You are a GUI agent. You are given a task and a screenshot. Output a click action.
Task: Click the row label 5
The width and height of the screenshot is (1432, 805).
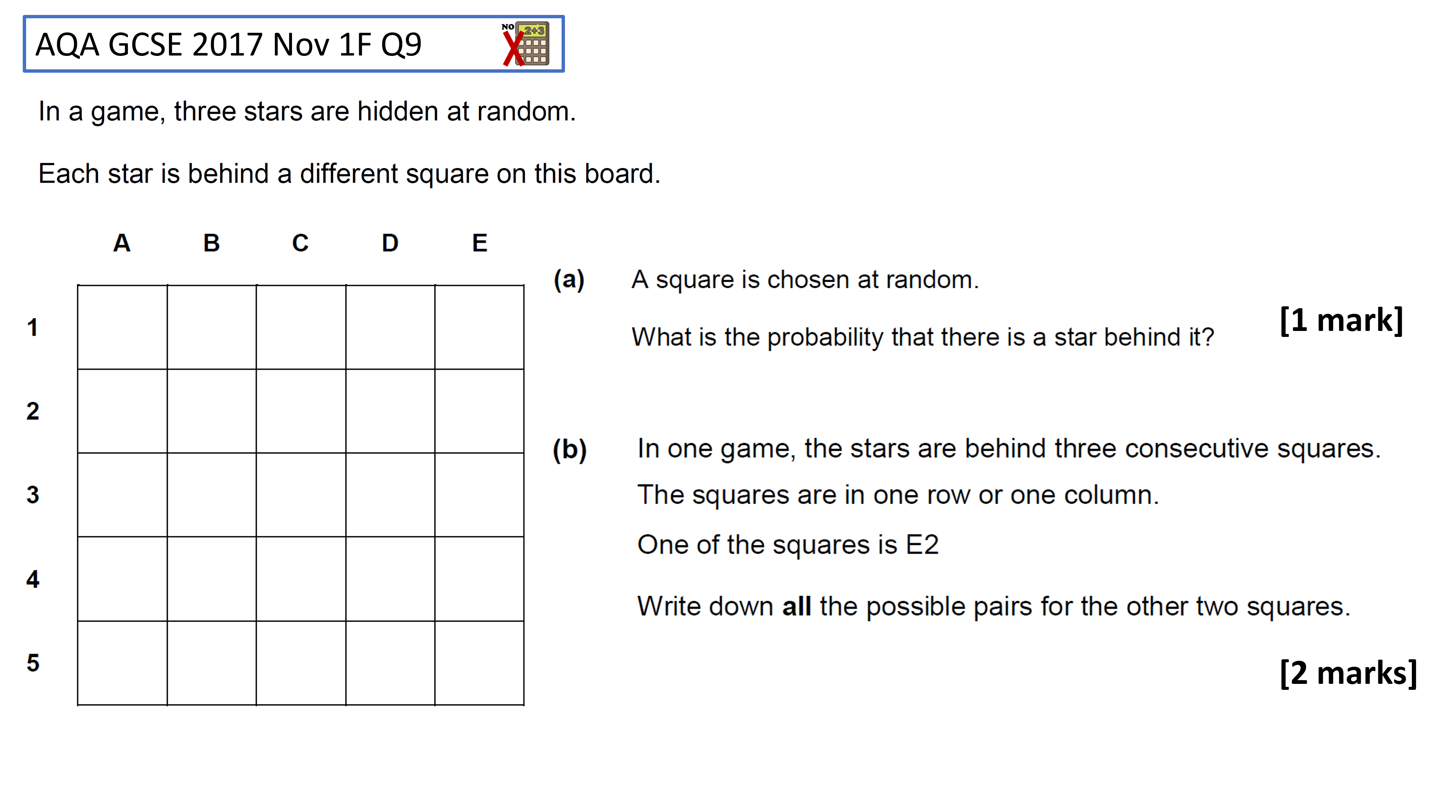(33, 663)
